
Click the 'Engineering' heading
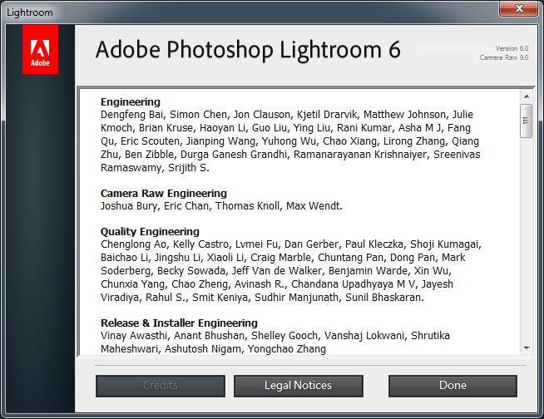coord(131,102)
